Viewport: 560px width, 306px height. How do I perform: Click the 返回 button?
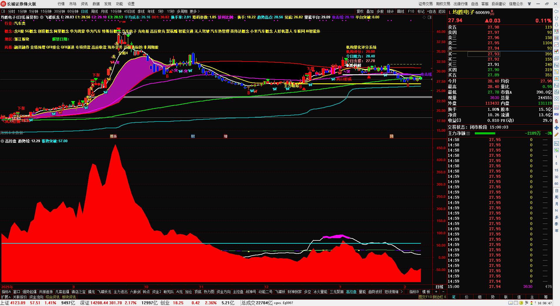click(x=442, y=11)
